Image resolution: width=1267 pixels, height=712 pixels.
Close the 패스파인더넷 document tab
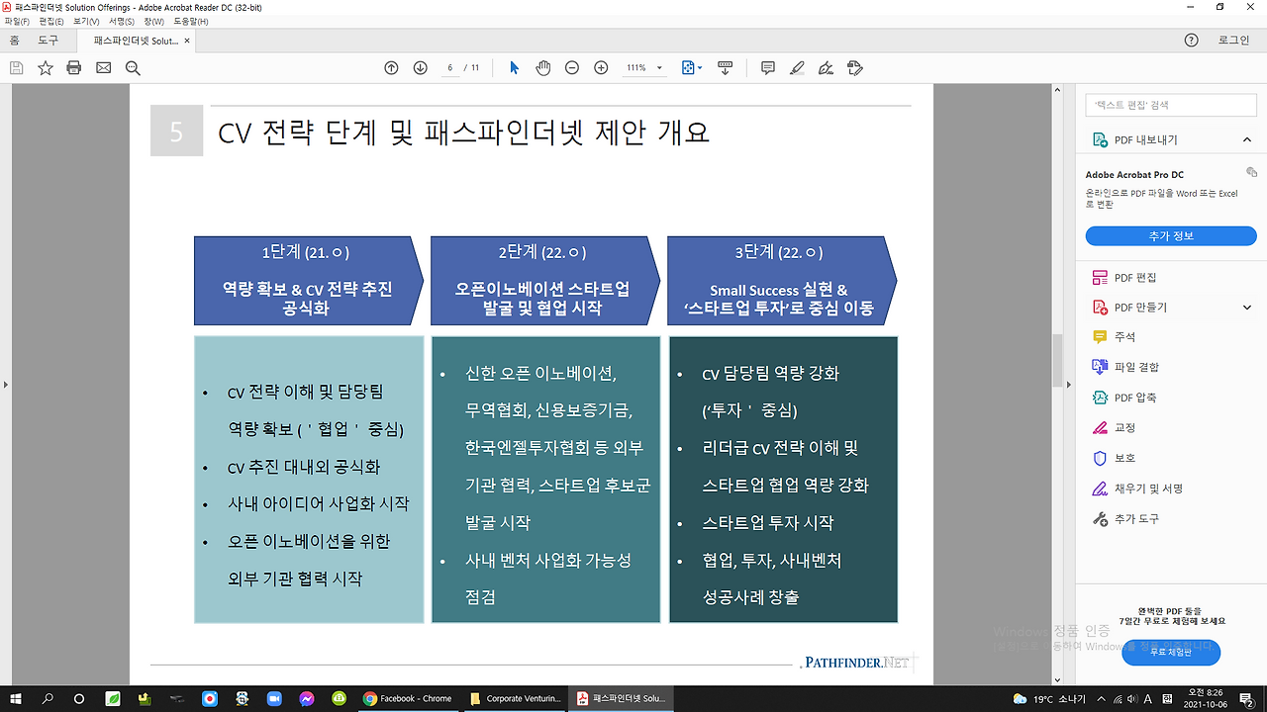pos(187,41)
